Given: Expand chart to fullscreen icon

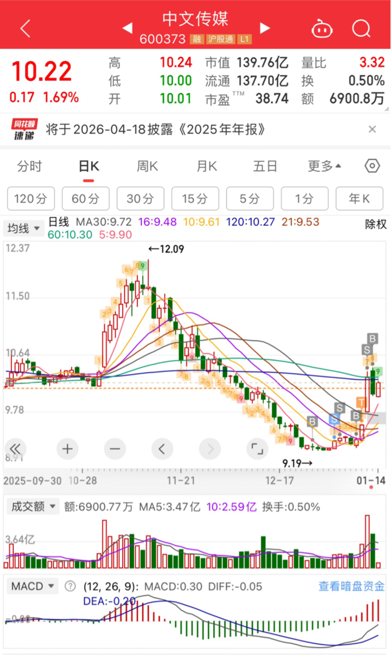Looking at the screenshot, I should coord(257,449).
